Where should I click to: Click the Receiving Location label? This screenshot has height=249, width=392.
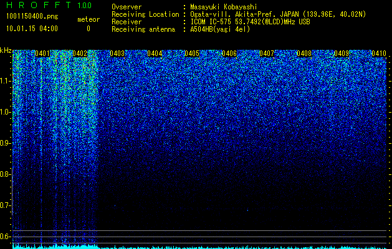[145, 14]
